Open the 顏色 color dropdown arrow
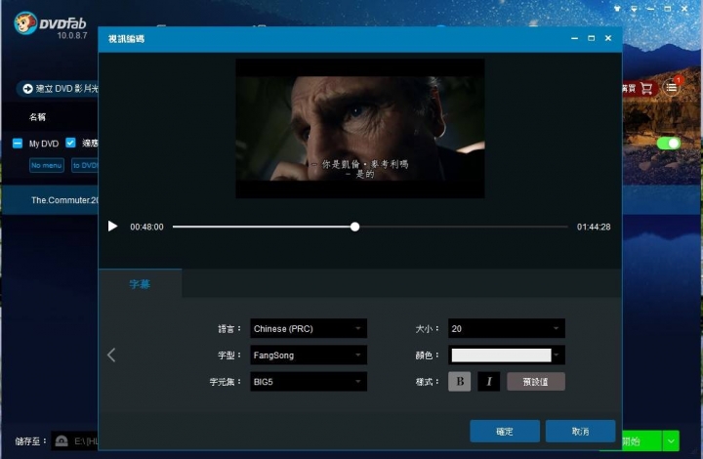Image resolution: width=703 pixels, height=459 pixels. click(x=557, y=355)
